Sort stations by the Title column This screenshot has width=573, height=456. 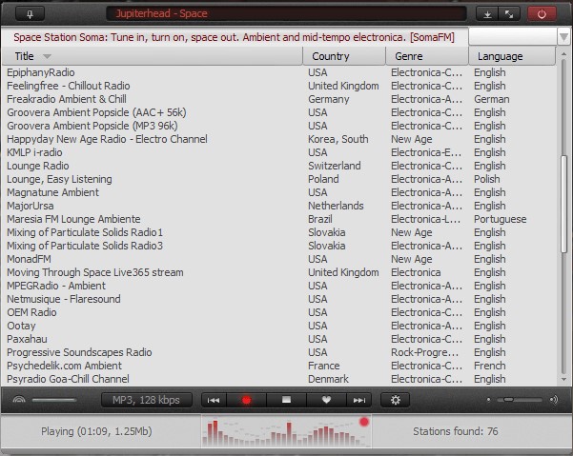click(x=153, y=56)
